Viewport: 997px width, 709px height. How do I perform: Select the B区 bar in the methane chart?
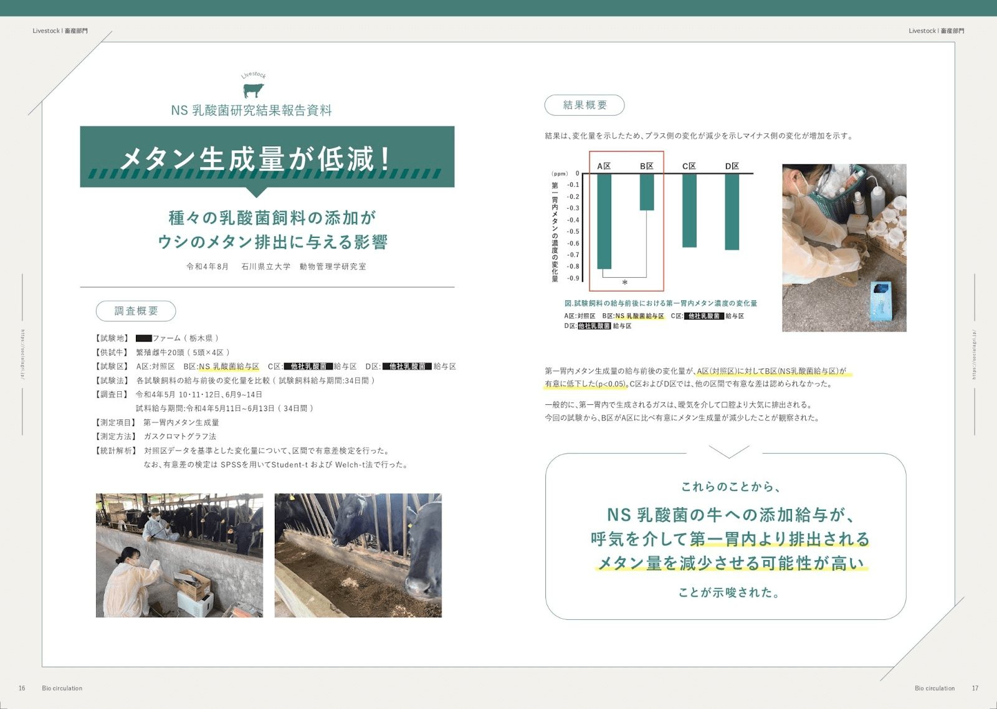[x=647, y=192]
